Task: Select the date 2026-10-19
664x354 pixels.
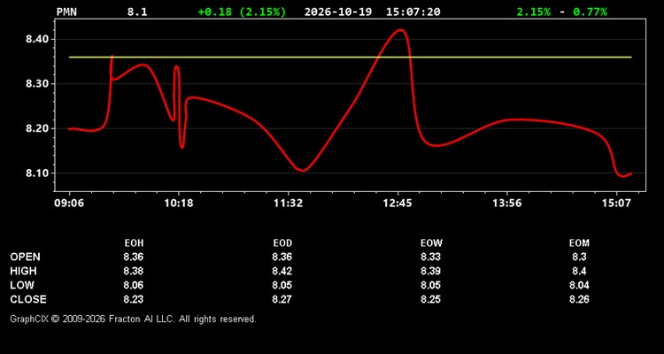Action: (338, 12)
